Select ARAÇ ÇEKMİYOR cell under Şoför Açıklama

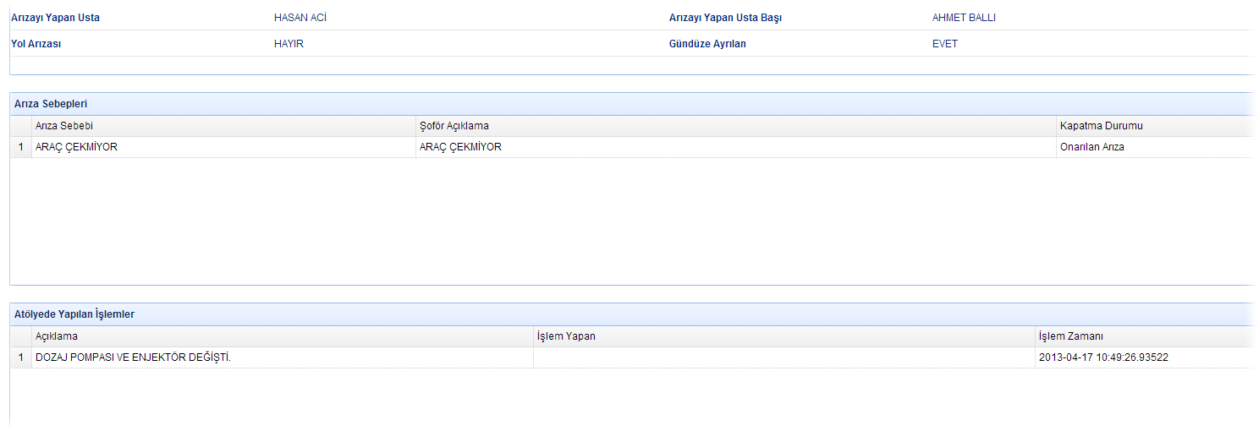coord(460,147)
